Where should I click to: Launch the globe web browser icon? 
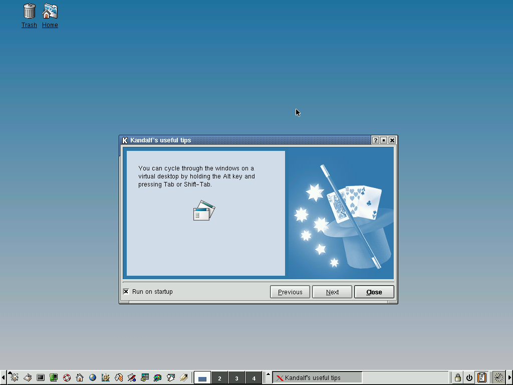pos(93,377)
